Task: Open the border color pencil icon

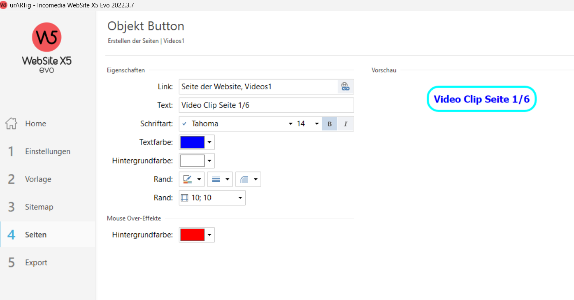Action: click(188, 179)
